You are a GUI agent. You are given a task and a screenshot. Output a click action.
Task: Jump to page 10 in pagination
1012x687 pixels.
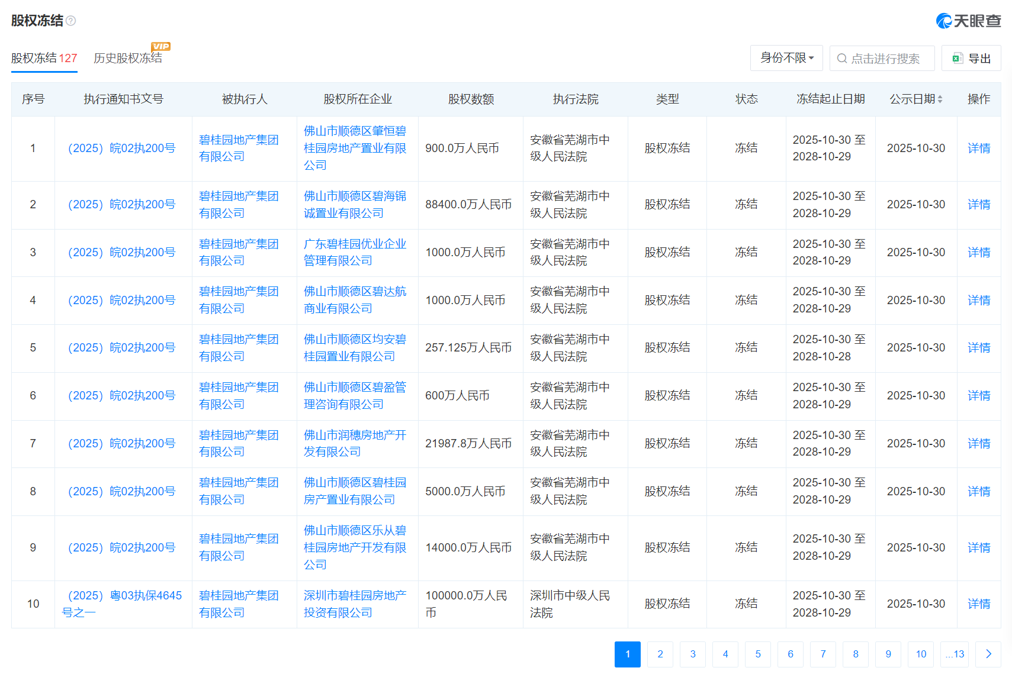[x=920, y=654]
